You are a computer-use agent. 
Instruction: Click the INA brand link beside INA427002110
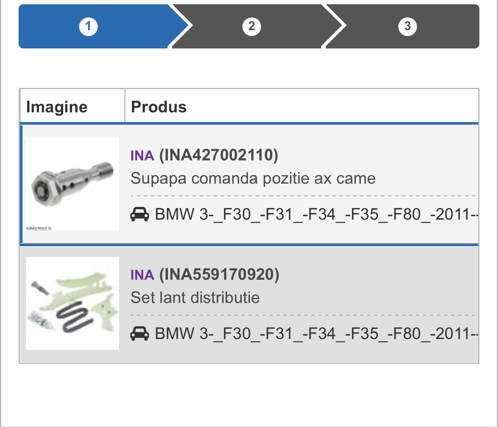tap(142, 156)
